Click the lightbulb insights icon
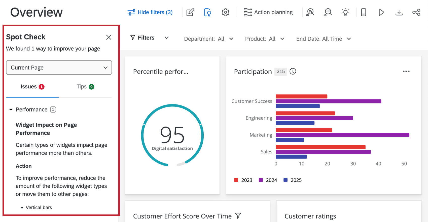The height and width of the screenshot is (222, 428). point(345,12)
